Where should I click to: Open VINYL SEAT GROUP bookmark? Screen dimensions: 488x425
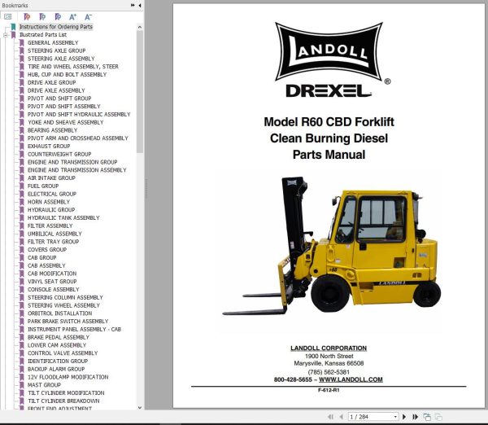52,282
